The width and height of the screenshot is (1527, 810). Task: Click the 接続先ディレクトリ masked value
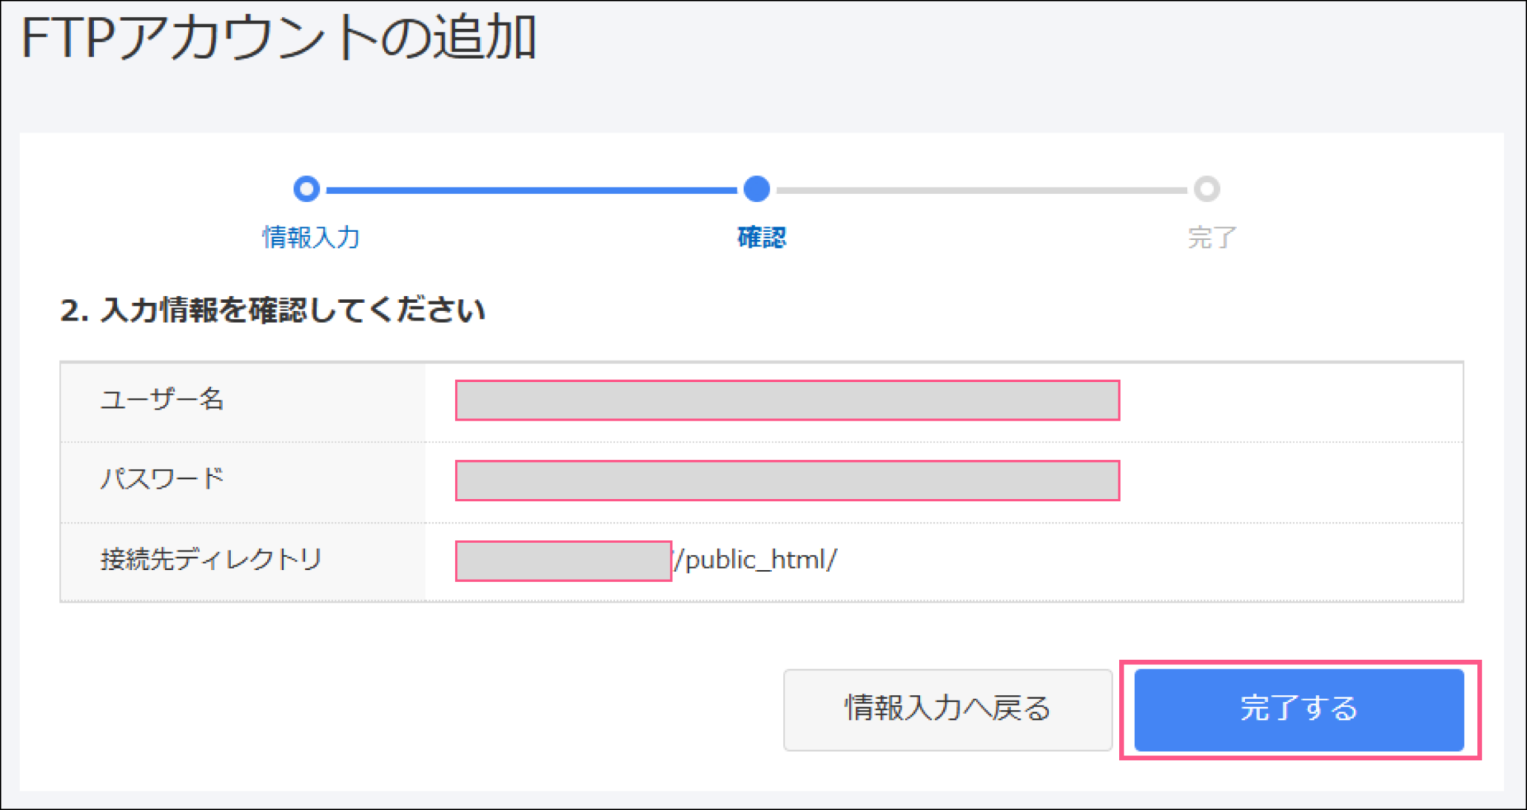pyautogui.click(x=563, y=559)
